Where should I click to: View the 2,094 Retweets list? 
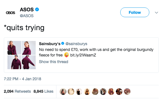click(17, 91)
